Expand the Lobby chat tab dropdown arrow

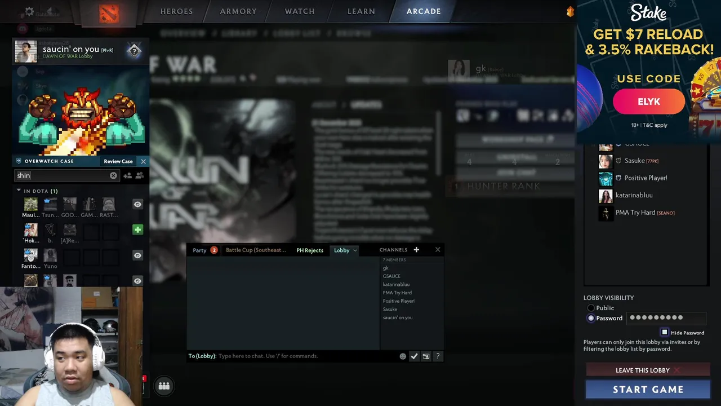click(x=355, y=250)
